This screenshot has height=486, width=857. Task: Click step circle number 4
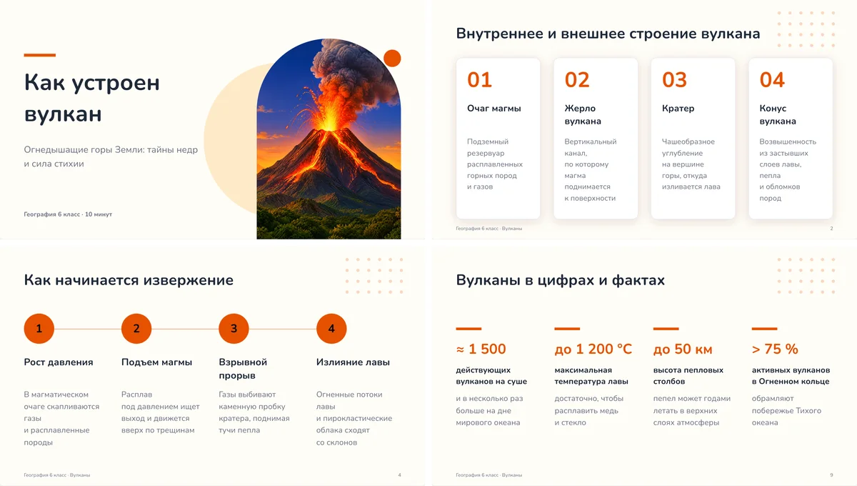pyautogui.click(x=331, y=329)
